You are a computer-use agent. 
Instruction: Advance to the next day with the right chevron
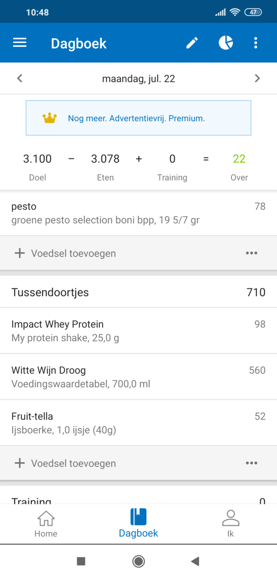tap(257, 78)
